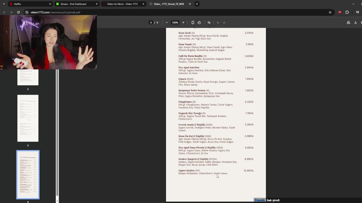Screen dimensions: 362x203
Task: Click the 2.845 price of Dry Aged Antrikot
Action: (249, 67)
